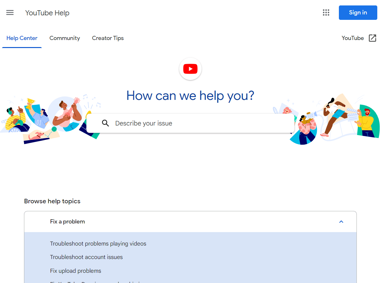
Task: Open Troubleshoot problems playing videos
Action: point(98,244)
